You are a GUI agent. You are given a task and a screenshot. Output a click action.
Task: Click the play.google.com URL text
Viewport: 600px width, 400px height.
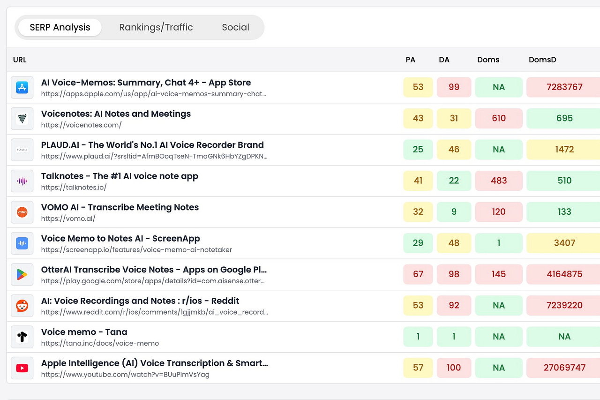tap(153, 281)
